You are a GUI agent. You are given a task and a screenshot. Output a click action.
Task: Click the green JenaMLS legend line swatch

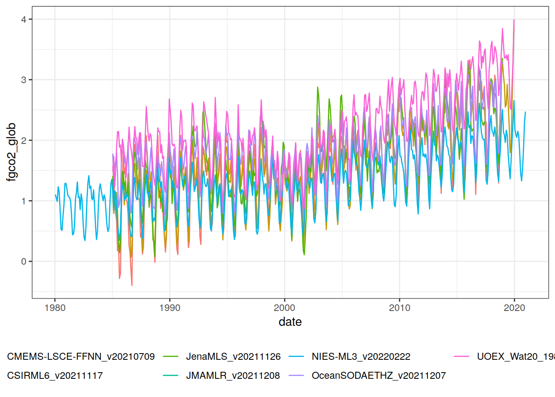pos(171,356)
